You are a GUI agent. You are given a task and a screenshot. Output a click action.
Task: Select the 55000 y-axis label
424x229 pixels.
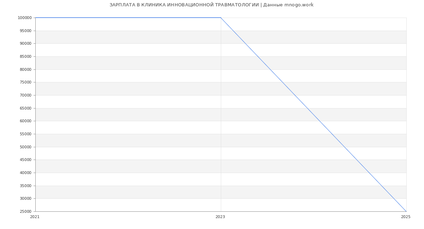click(25, 134)
